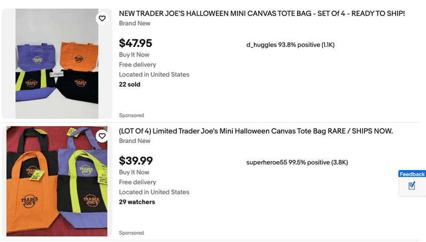Click Sponsored label under the $47.95 listing

coord(131,116)
